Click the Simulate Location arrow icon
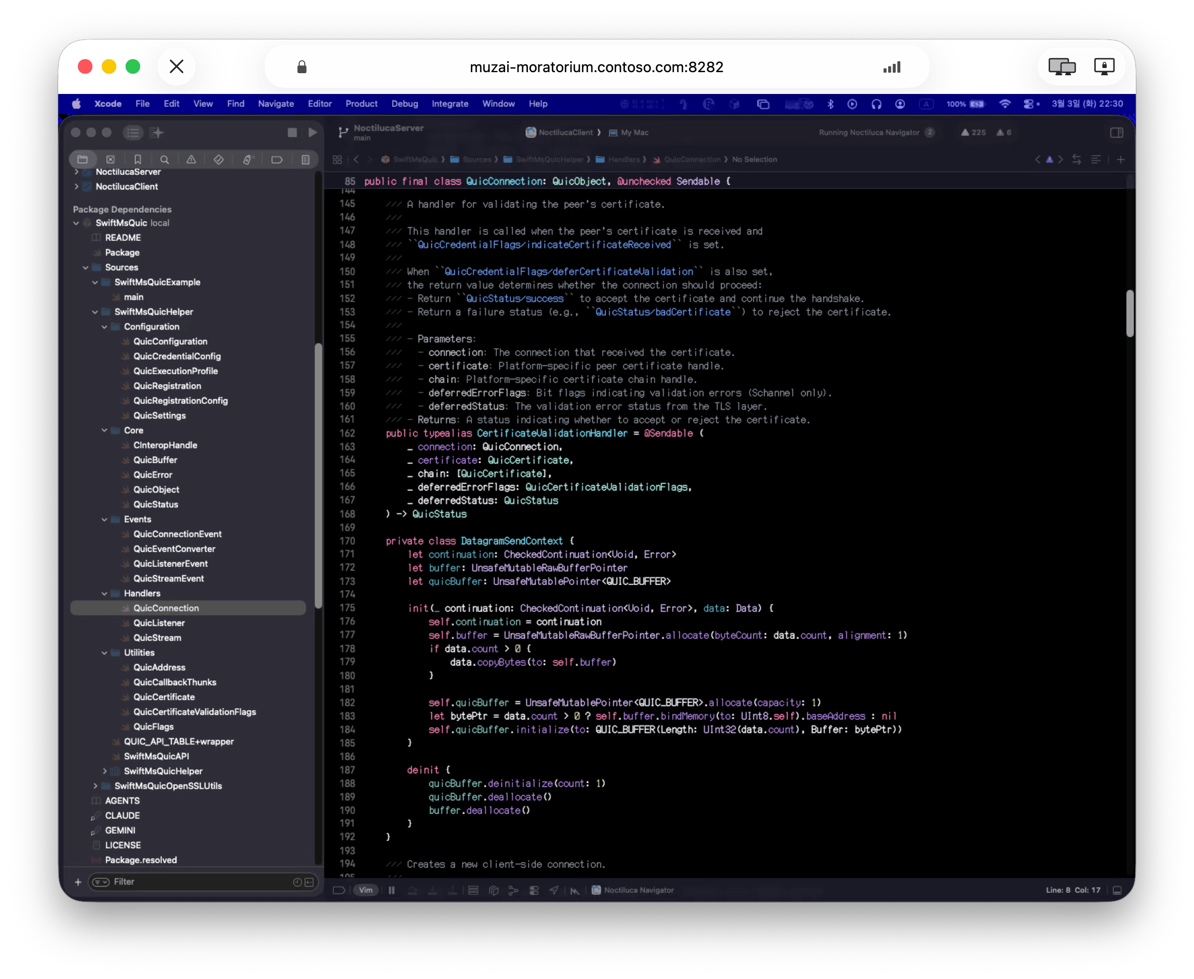The height and width of the screenshot is (979, 1194). click(554, 890)
